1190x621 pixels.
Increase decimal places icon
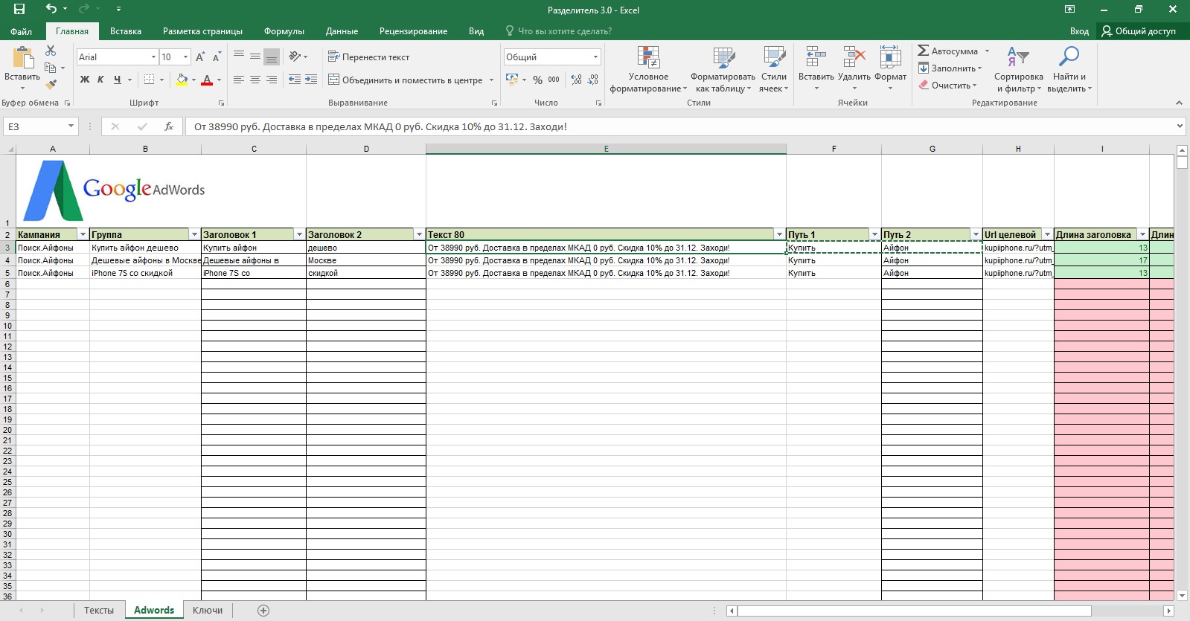(x=577, y=80)
